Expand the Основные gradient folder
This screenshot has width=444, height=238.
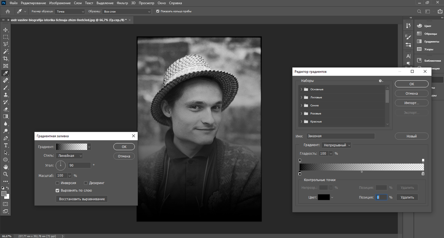tap(302, 89)
